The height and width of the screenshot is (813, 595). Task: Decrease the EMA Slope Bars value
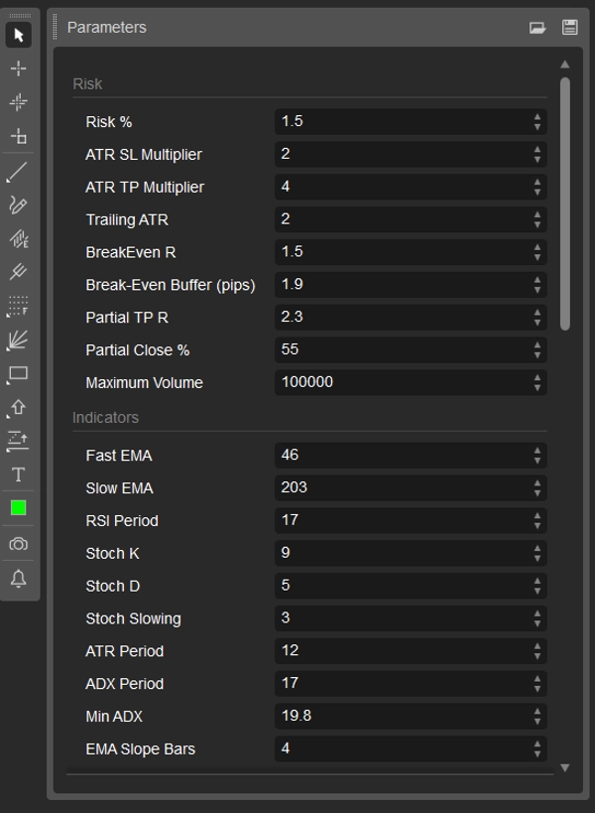point(537,754)
